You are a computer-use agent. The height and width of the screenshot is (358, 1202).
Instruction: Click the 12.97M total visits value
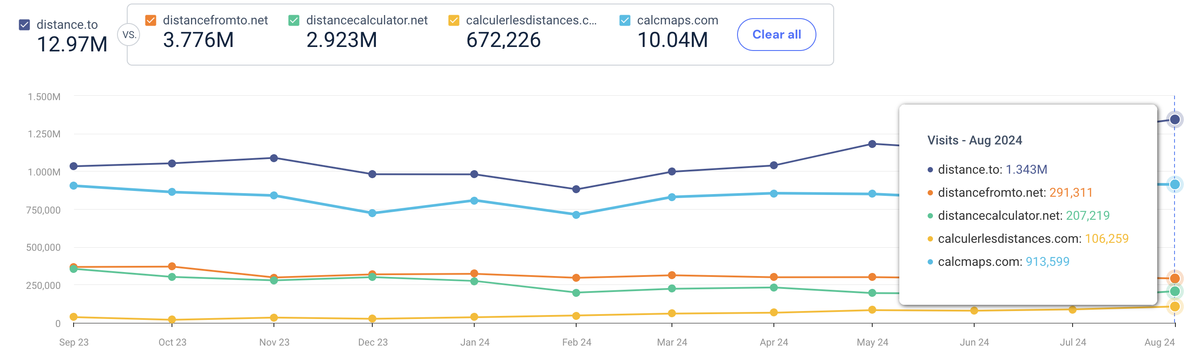[x=72, y=45]
